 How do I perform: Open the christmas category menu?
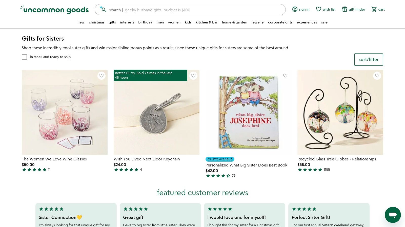coord(96,22)
